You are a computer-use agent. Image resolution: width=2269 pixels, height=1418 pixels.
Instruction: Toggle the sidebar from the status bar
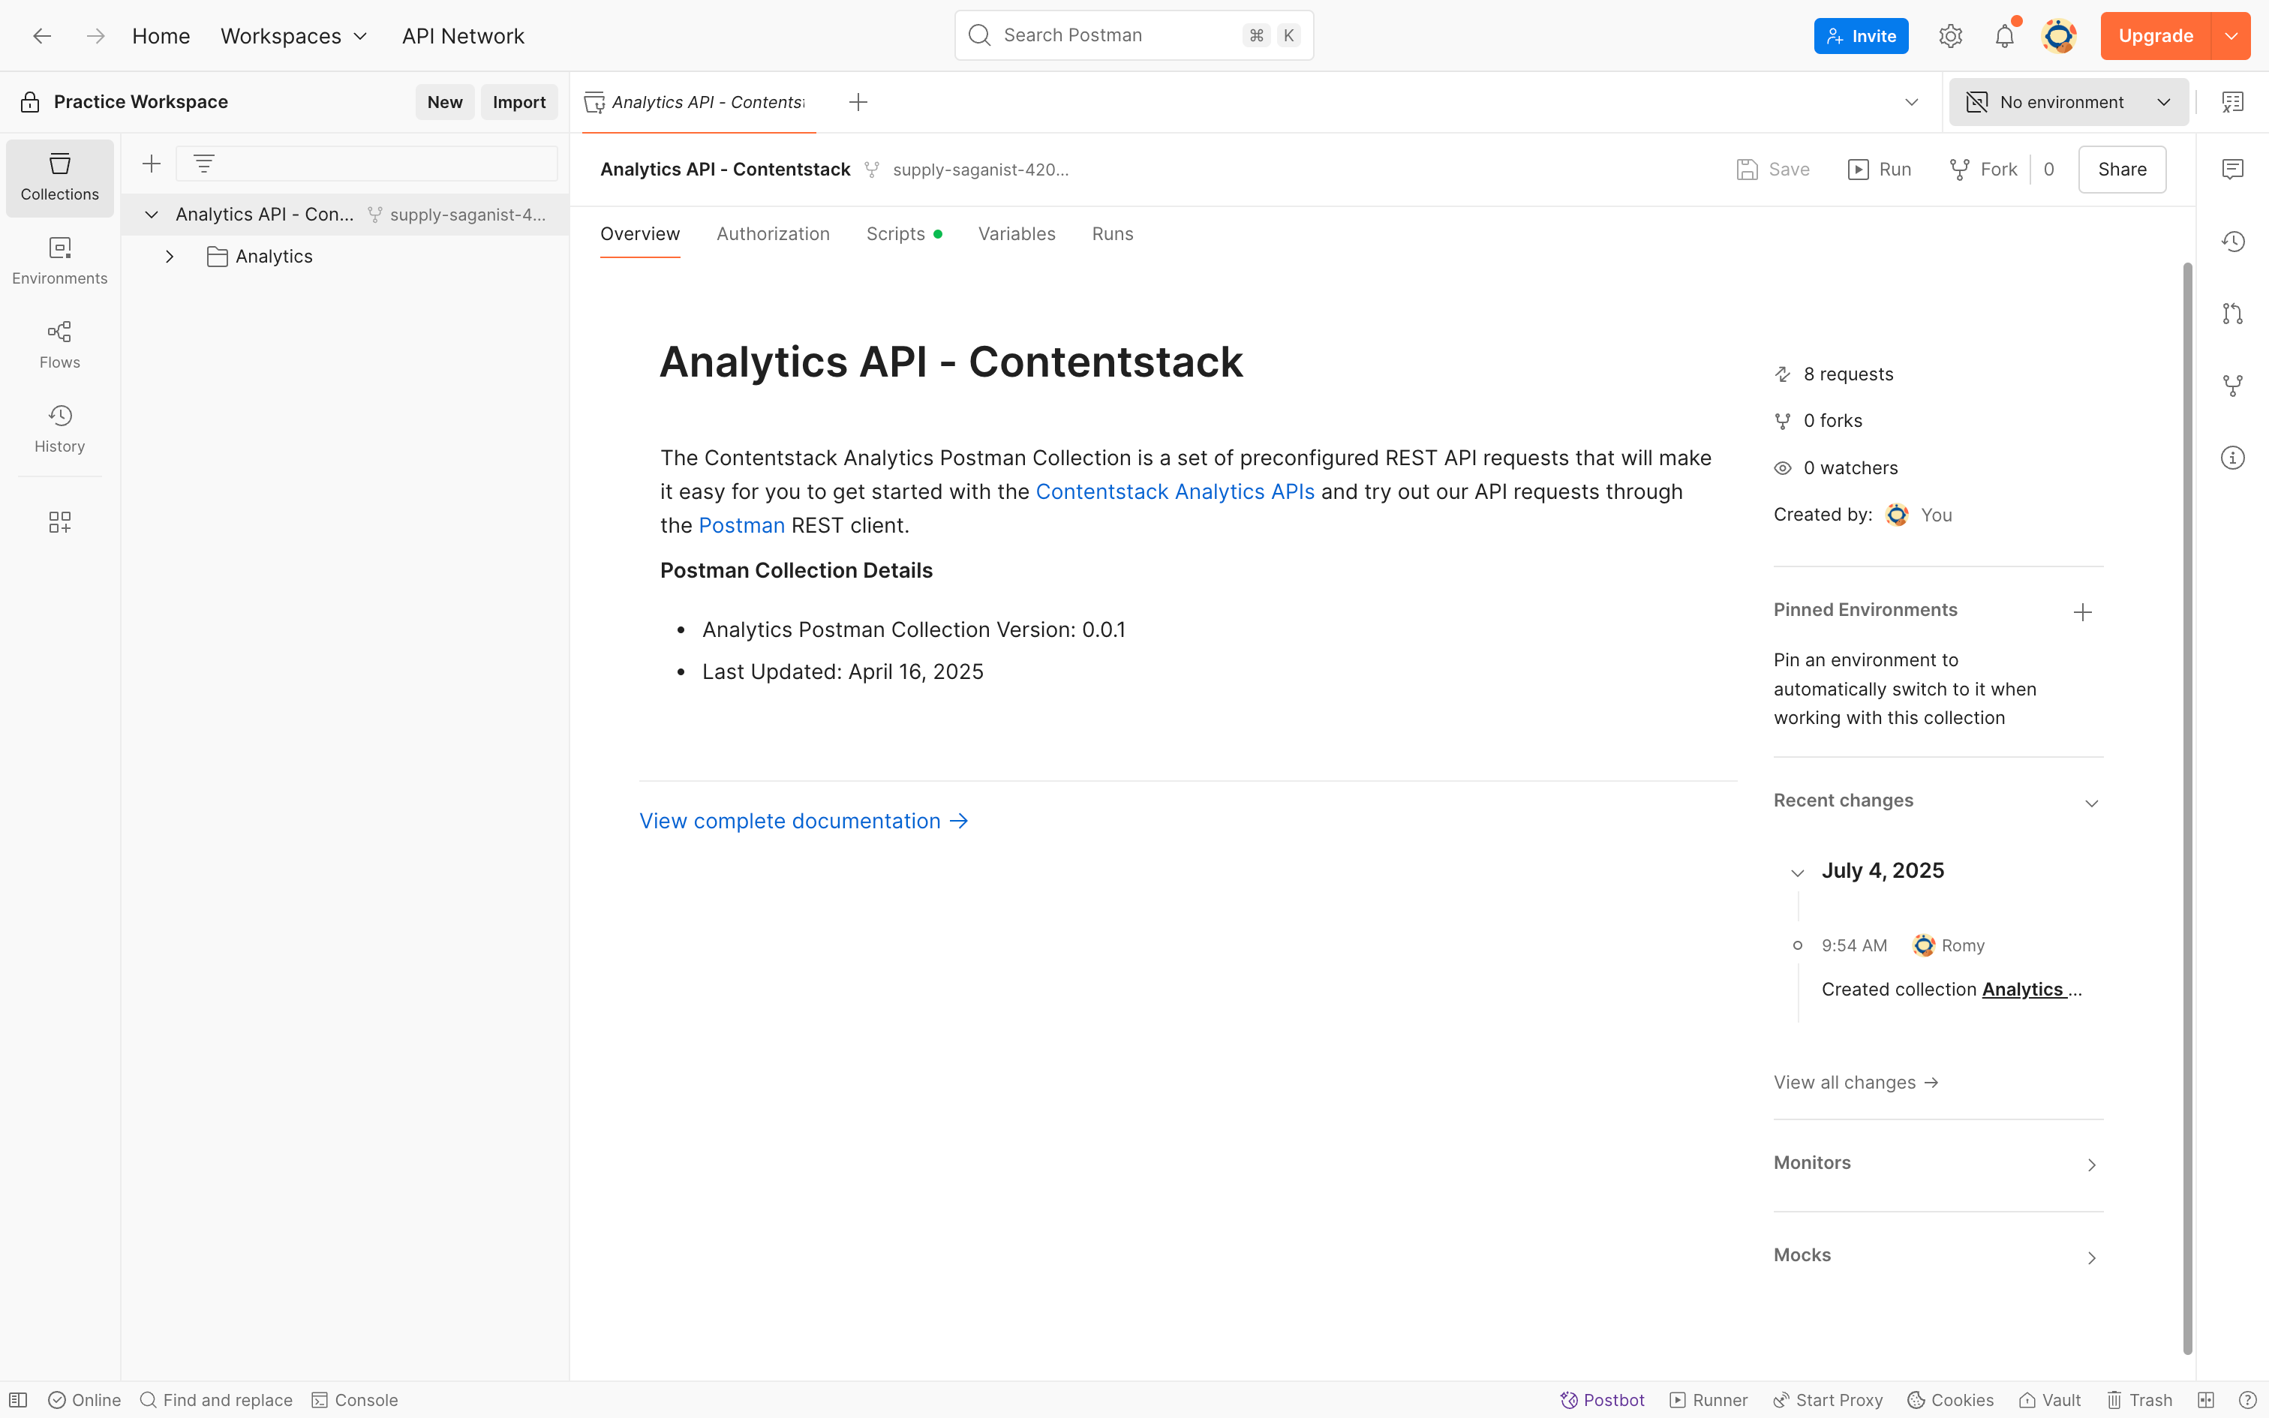[18, 1400]
